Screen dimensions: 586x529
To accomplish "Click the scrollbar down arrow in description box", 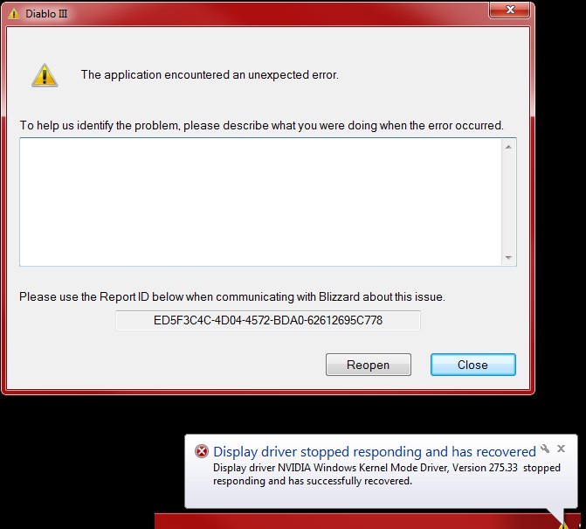I will (508, 257).
